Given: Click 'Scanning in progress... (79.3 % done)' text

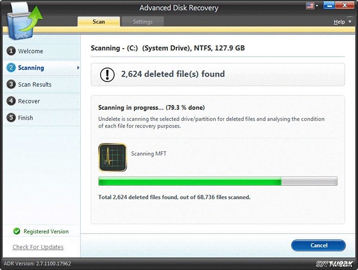Looking at the screenshot, I should point(151,107).
